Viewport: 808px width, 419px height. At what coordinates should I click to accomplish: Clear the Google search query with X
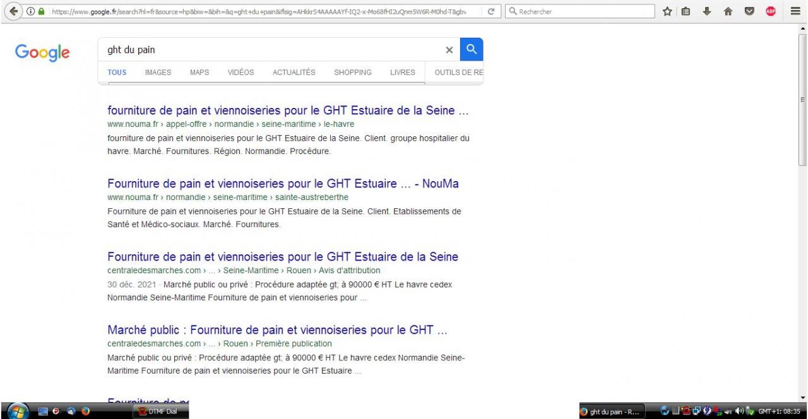tap(449, 50)
